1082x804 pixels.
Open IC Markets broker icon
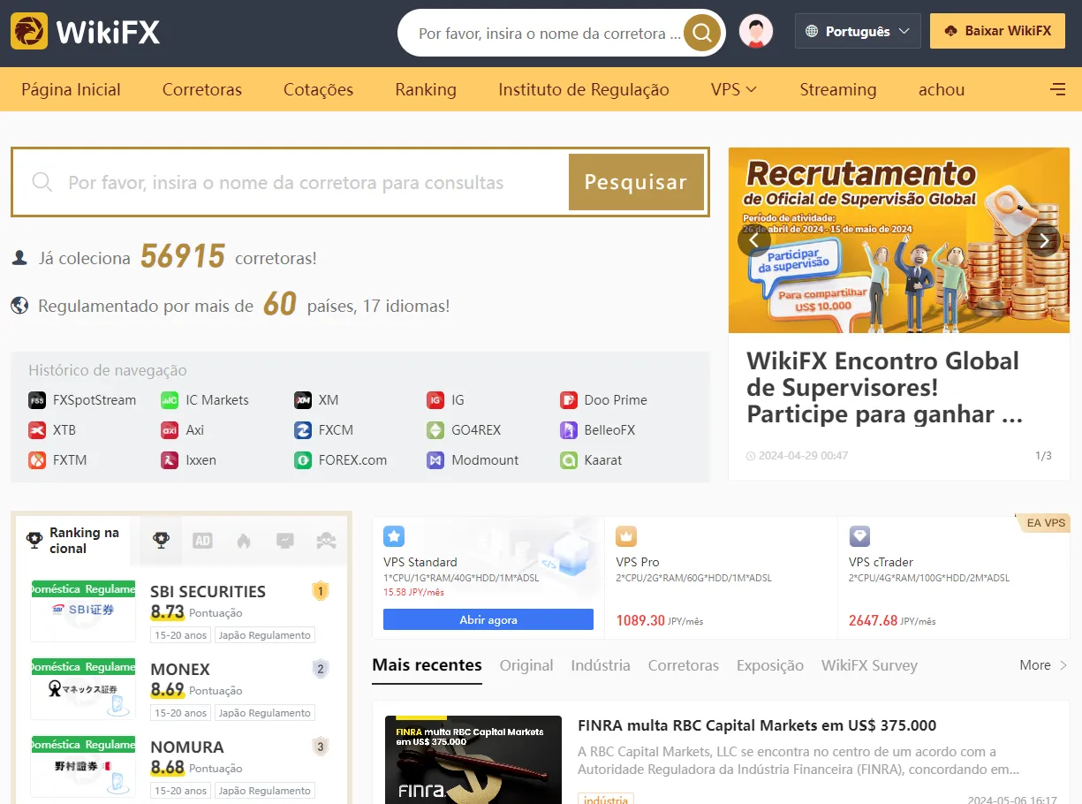pyautogui.click(x=170, y=400)
